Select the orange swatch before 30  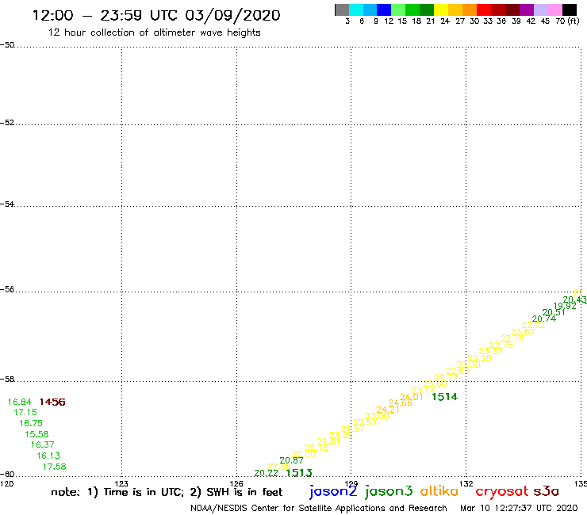pyautogui.click(x=469, y=10)
